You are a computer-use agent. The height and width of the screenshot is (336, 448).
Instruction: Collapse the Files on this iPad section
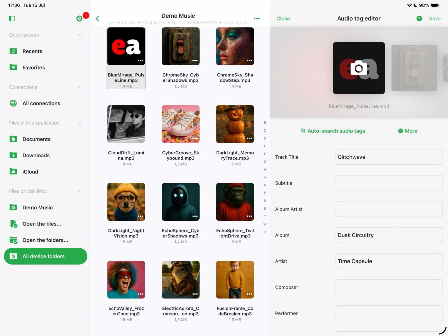[x=80, y=191]
